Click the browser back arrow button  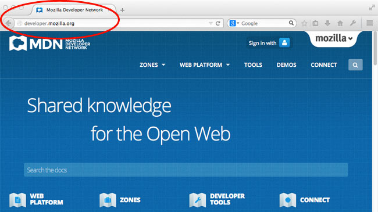(8, 23)
